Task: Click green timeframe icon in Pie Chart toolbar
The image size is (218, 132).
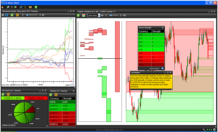Action: coord(3,94)
